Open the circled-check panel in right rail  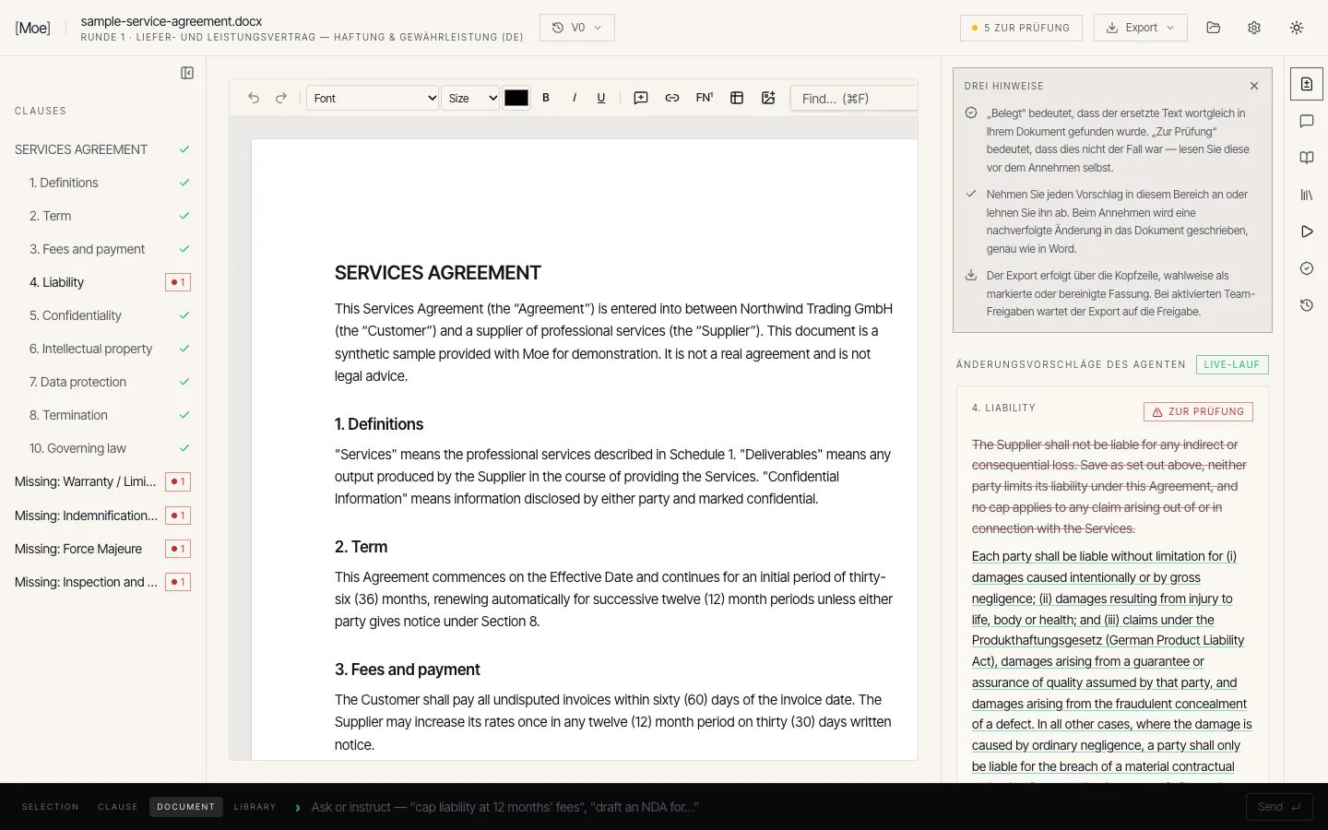tap(1307, 268)
